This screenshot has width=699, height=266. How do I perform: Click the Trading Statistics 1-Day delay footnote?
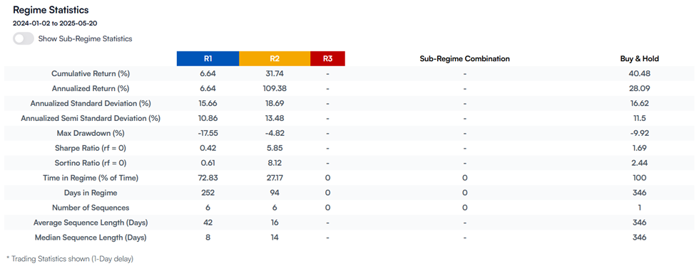point(70,258)
